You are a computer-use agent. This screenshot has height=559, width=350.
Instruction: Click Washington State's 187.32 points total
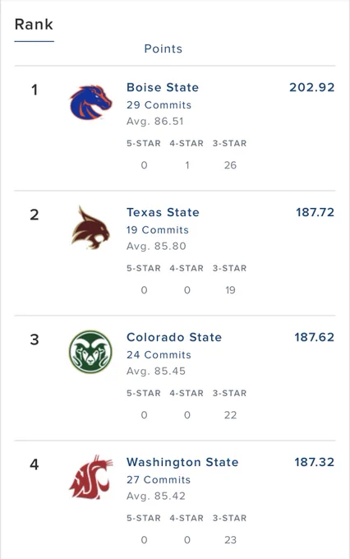tap(315, 462)
